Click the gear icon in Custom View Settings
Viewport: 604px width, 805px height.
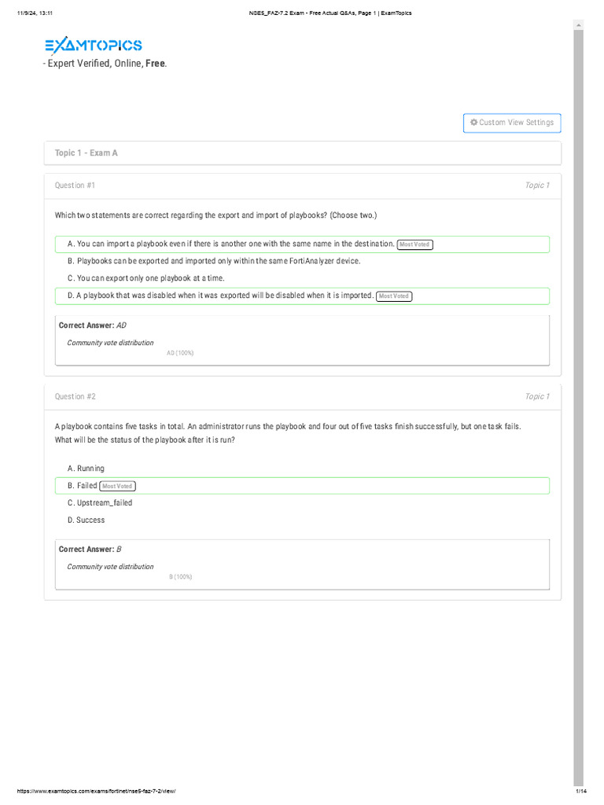[x=473, y=122]
